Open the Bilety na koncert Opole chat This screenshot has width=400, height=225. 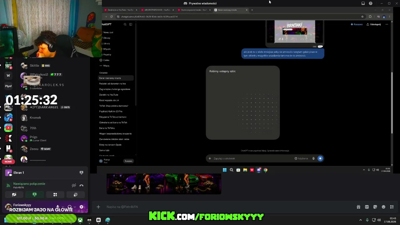click(110, 145)
